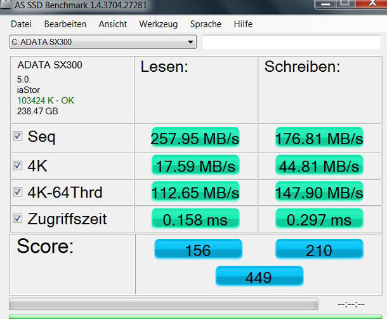Open the Hilfe menu

point(243,24)
